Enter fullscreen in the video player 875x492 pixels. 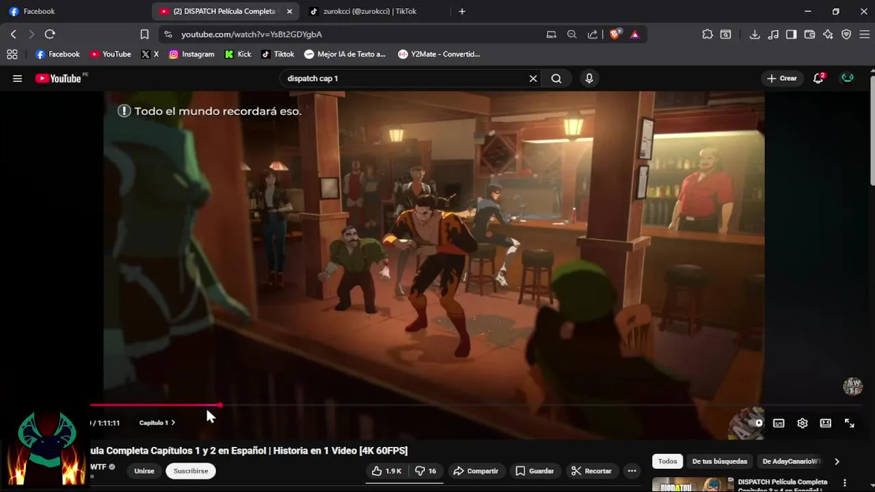[849, 423]
